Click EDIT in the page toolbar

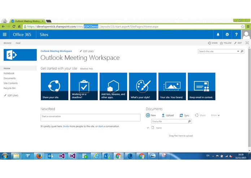[x=238, y=43]
